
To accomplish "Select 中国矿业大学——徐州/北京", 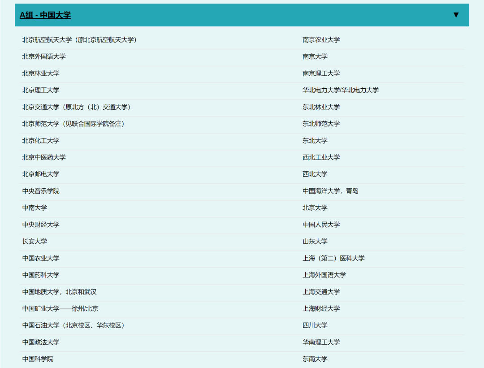I will click(60, 309).
